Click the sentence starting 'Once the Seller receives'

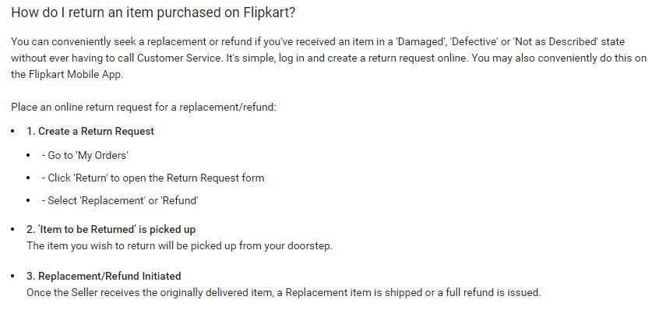click(284, 292)
